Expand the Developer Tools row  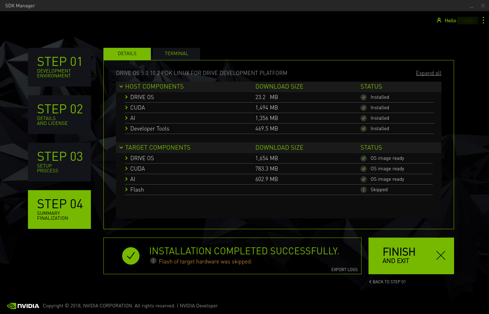tap(126, 129)
